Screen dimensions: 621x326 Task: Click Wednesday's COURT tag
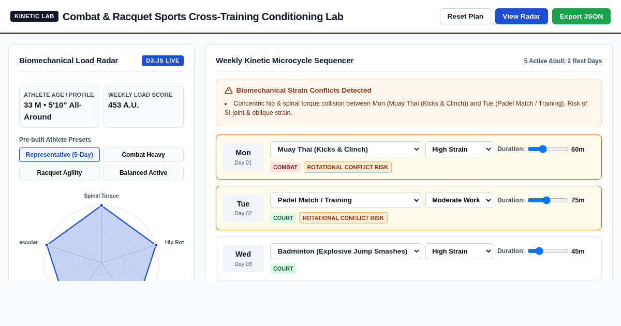tap(283, 269)
